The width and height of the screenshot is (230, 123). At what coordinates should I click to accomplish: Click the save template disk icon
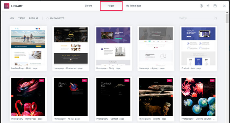pyautogui.click(x=215, y=6)
